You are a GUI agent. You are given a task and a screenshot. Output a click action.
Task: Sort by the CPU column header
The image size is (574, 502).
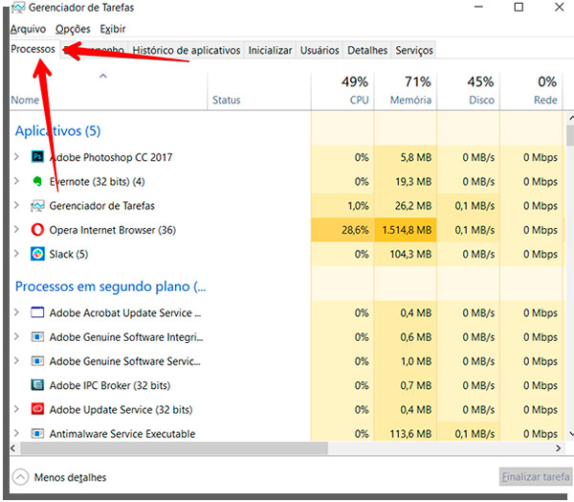[x=342, y=90]
